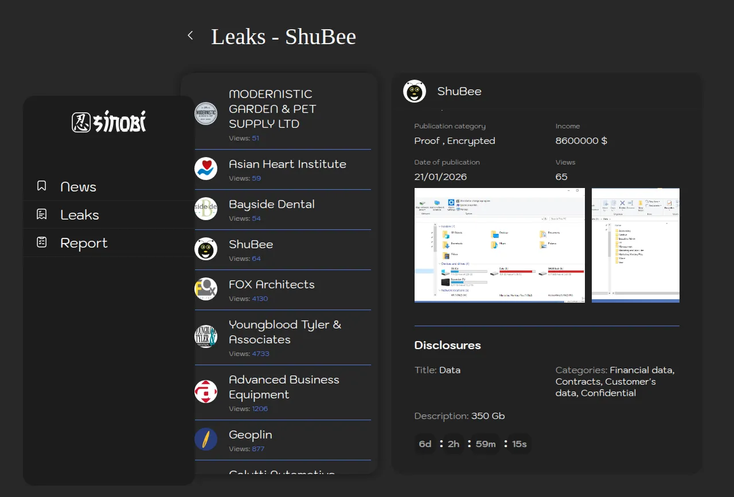Click the Modernistic Garden & Pet Supply logo
This screenshot has width=734, height=497.
click(206, 114)
